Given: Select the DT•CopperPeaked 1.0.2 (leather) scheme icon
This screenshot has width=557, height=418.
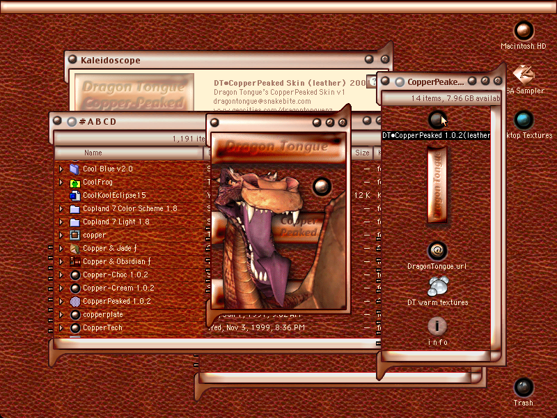Looking at the screenshot, I should (437, 119).
